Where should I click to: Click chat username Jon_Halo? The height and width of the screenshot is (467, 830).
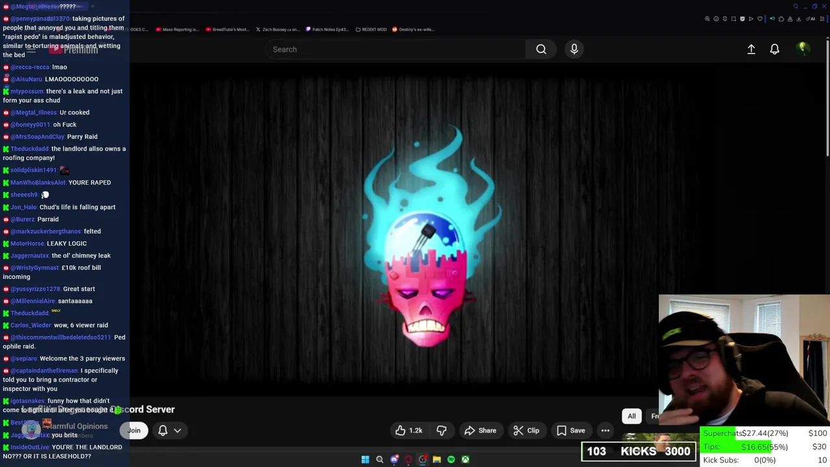coord(23,208)
